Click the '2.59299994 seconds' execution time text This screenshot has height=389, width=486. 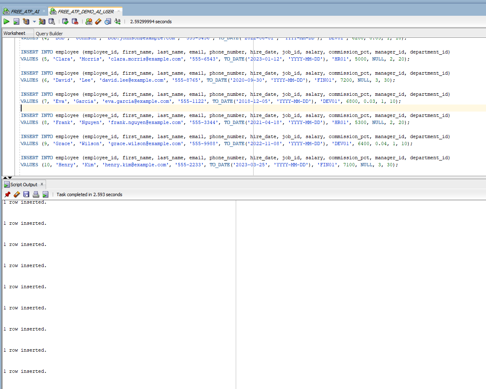coord(151,22)
